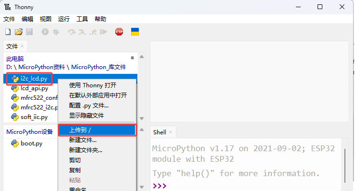Select 新建文件夹... menu entry
Screen dimensions: 355x191
97,150
